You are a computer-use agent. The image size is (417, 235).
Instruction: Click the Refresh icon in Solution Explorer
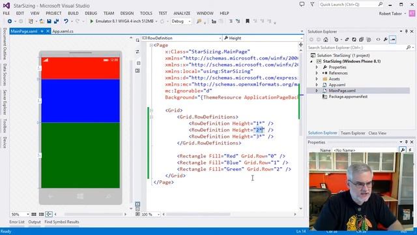coord(354,39)
